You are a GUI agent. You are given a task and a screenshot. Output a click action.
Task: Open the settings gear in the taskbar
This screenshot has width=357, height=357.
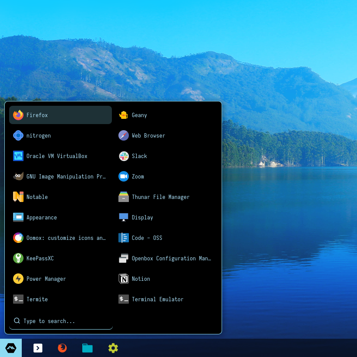[x=113, y=348]
